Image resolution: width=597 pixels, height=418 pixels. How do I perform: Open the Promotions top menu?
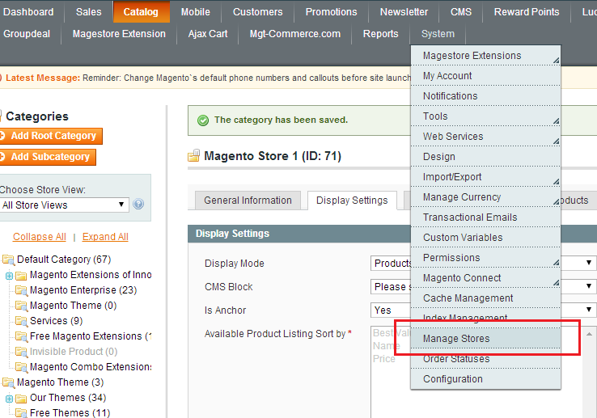click(331, 12)
